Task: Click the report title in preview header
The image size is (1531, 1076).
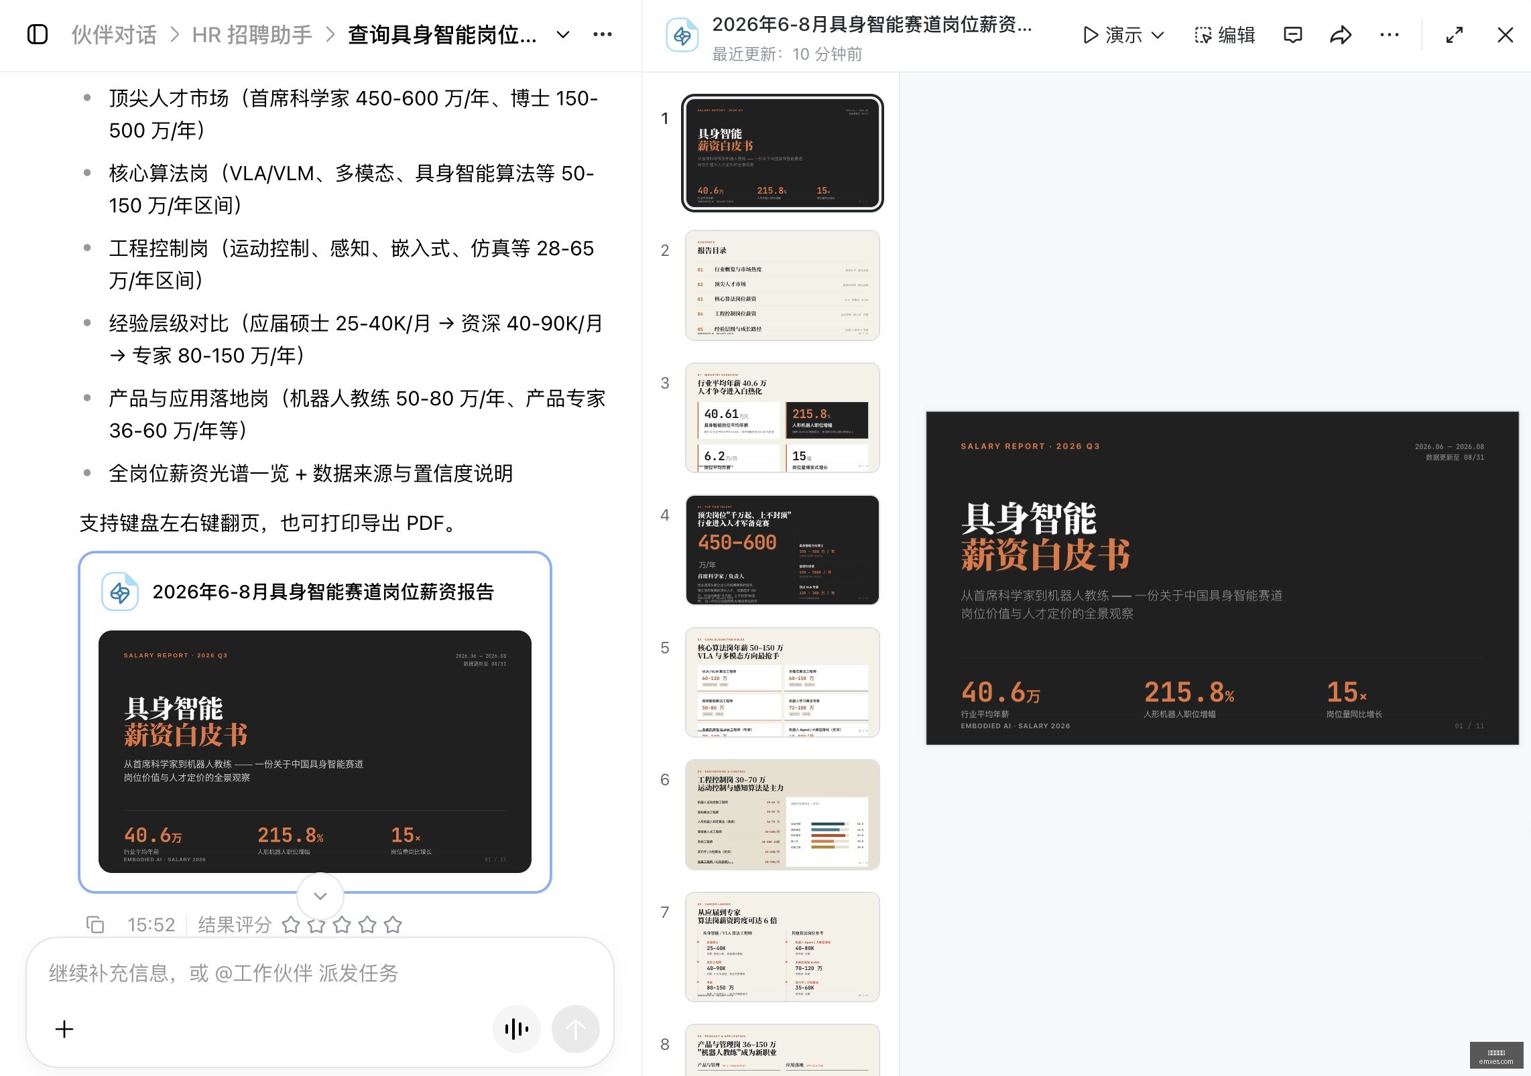Action: 871,25
